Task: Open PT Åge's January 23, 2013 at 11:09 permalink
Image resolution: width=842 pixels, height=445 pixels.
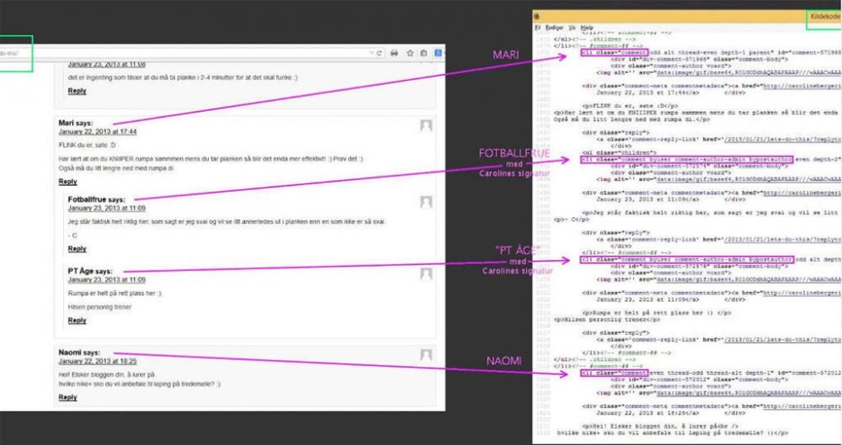Action: (x=106, y=279)
